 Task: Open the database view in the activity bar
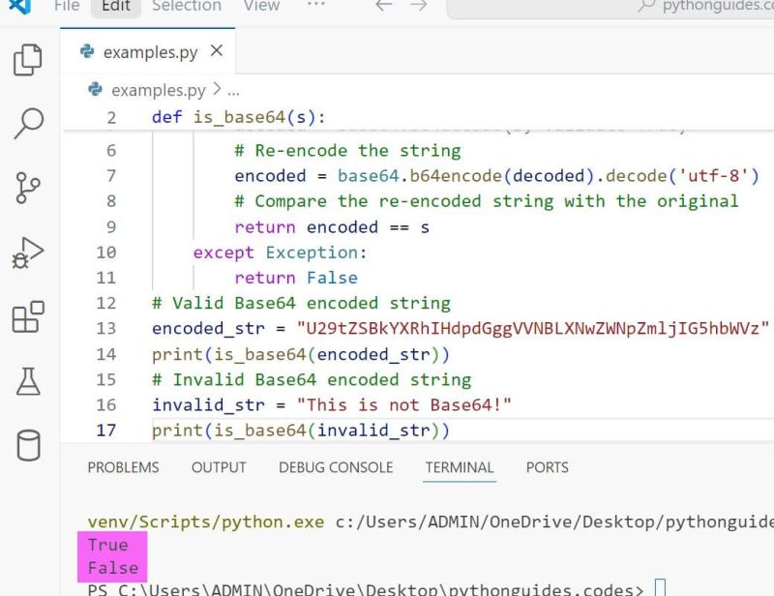pos(26,444)
